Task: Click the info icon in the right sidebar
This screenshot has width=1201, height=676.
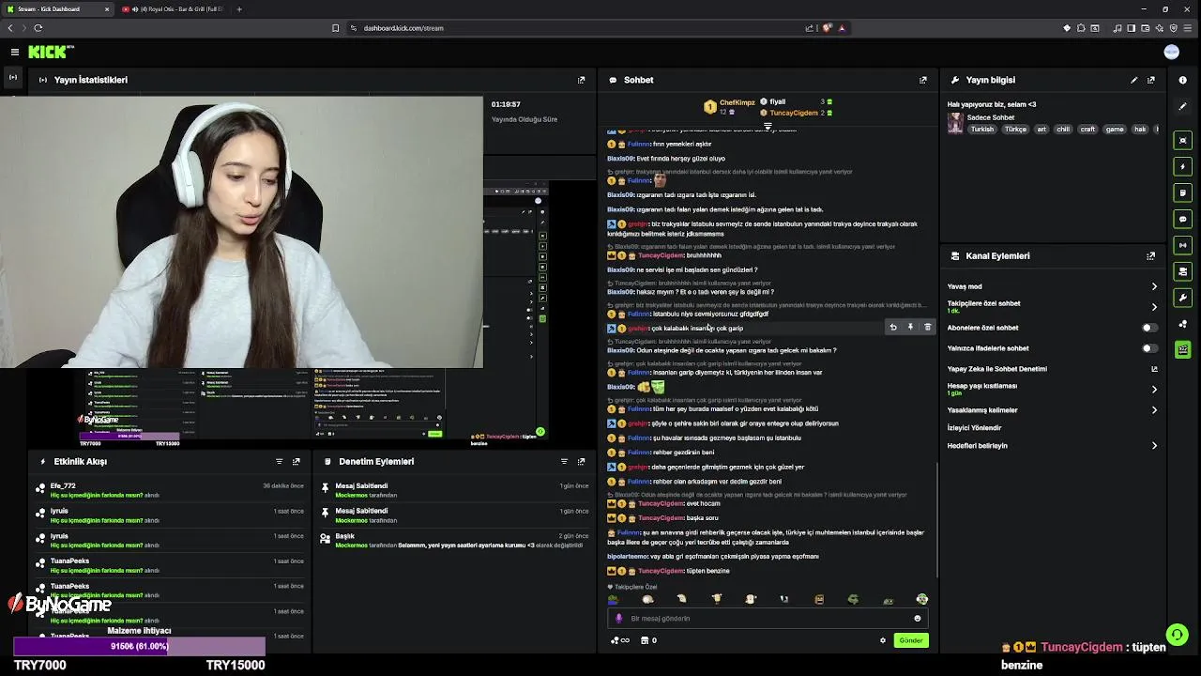Action: pos(1183,80)
